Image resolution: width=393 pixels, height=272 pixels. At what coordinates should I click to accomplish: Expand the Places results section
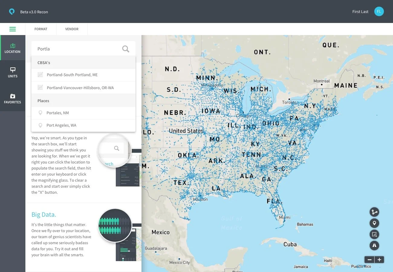[x=43, y=101]
